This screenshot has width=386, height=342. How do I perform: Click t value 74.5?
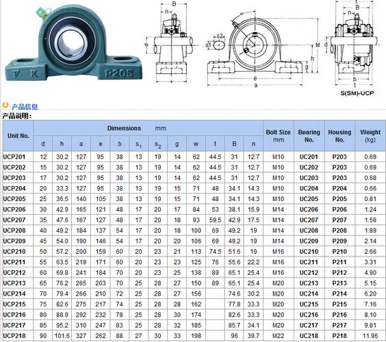215,252
